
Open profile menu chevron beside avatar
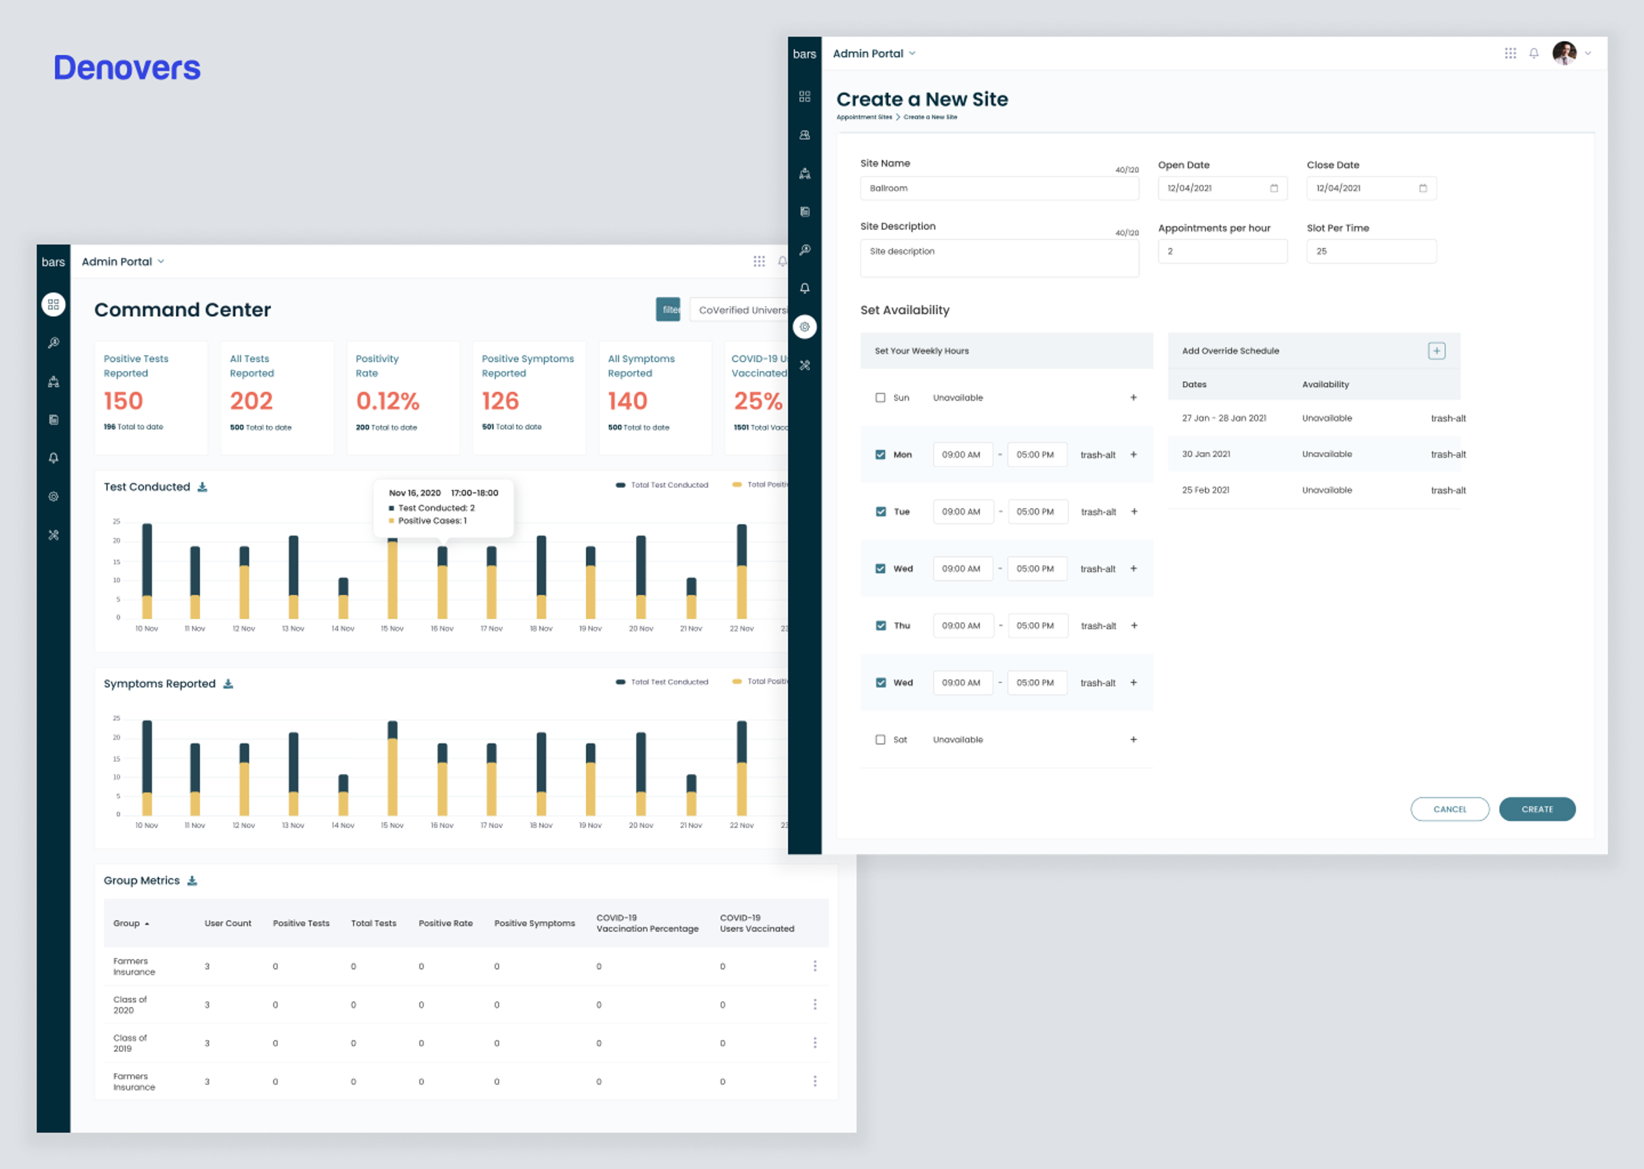tap(1587, 53)
